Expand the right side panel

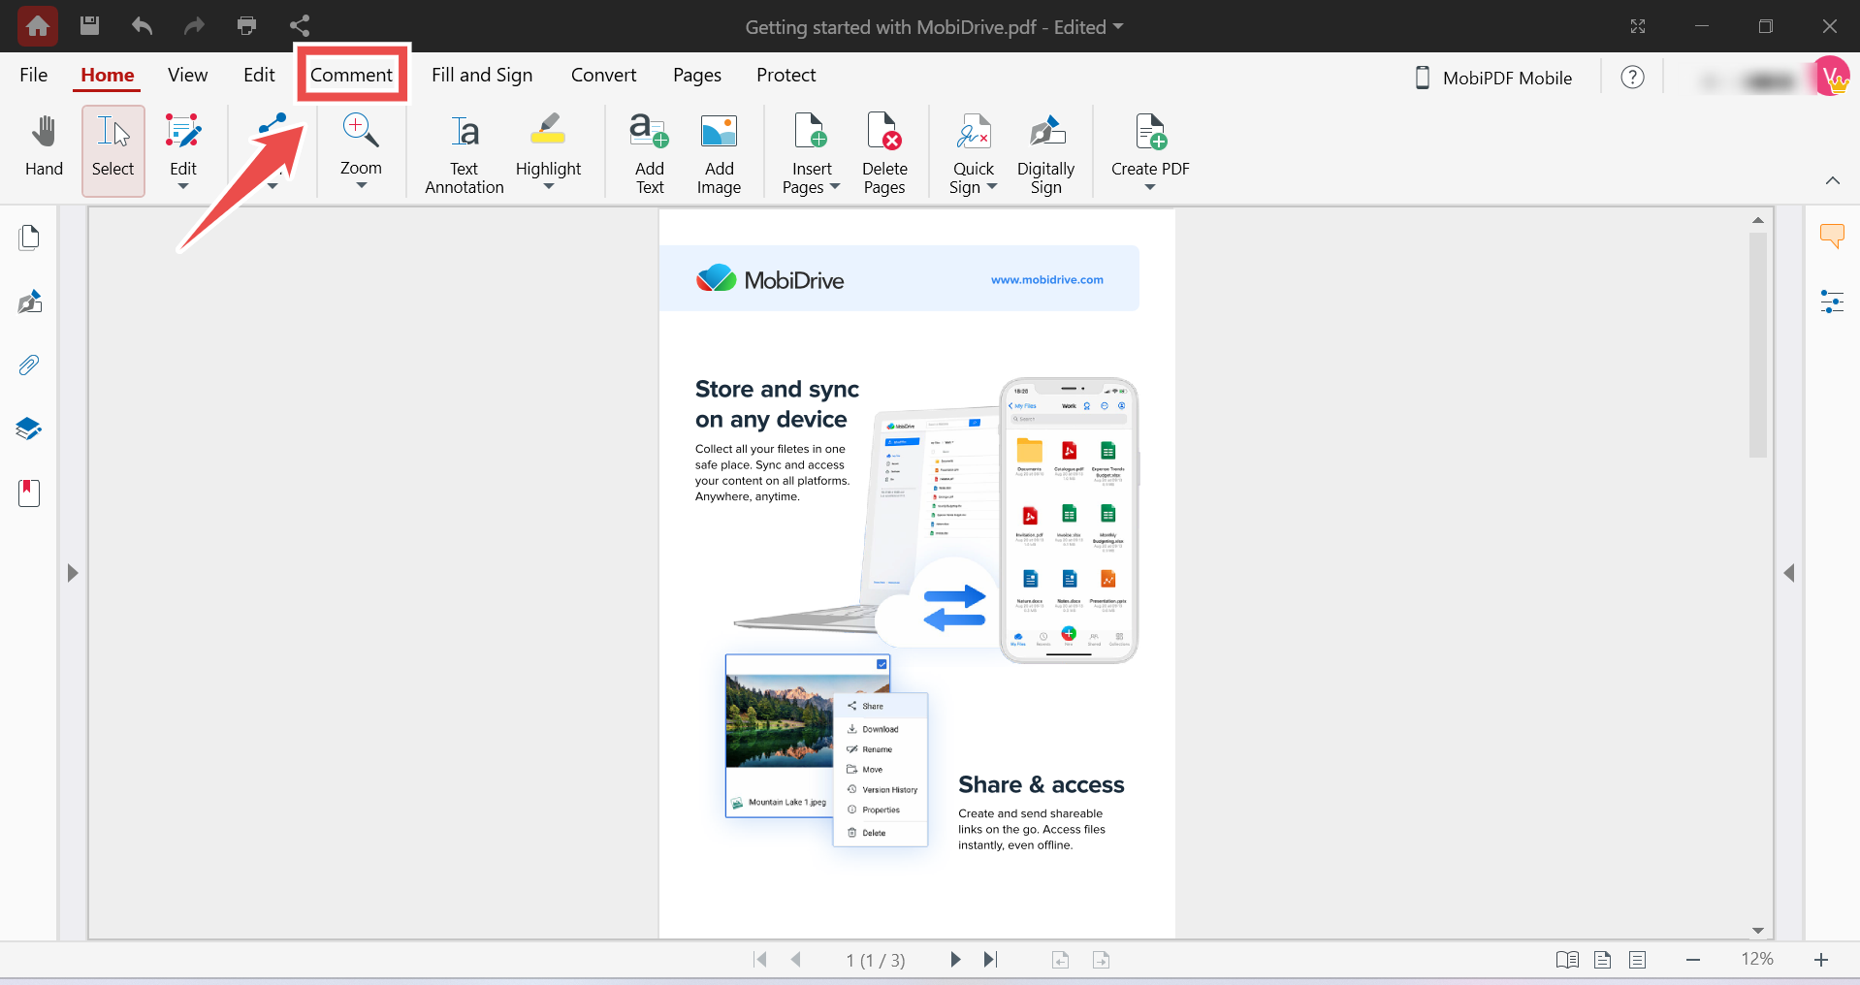pyautogui.click(x=1789, y=573)
